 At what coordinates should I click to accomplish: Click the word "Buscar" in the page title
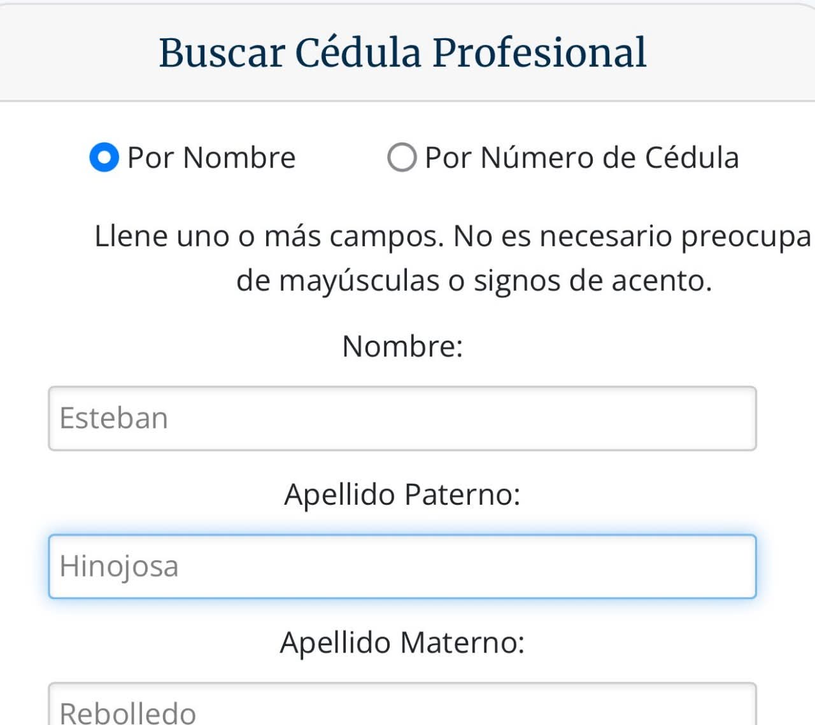(221, 52)
